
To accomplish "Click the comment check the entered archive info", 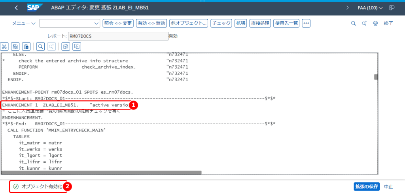I will point(73,61).
